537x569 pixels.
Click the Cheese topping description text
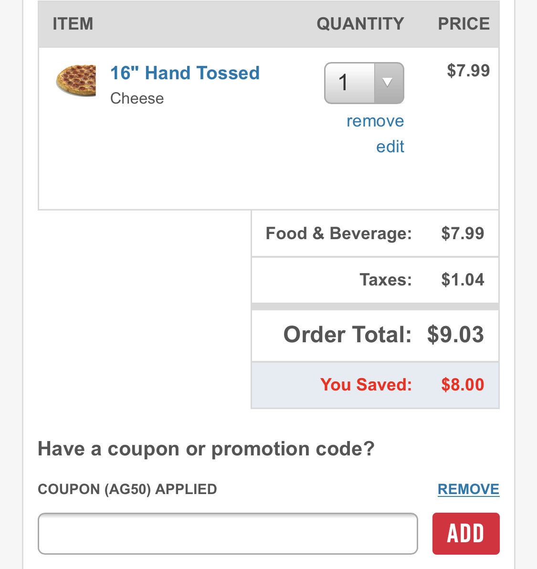(x=137, y=98)
